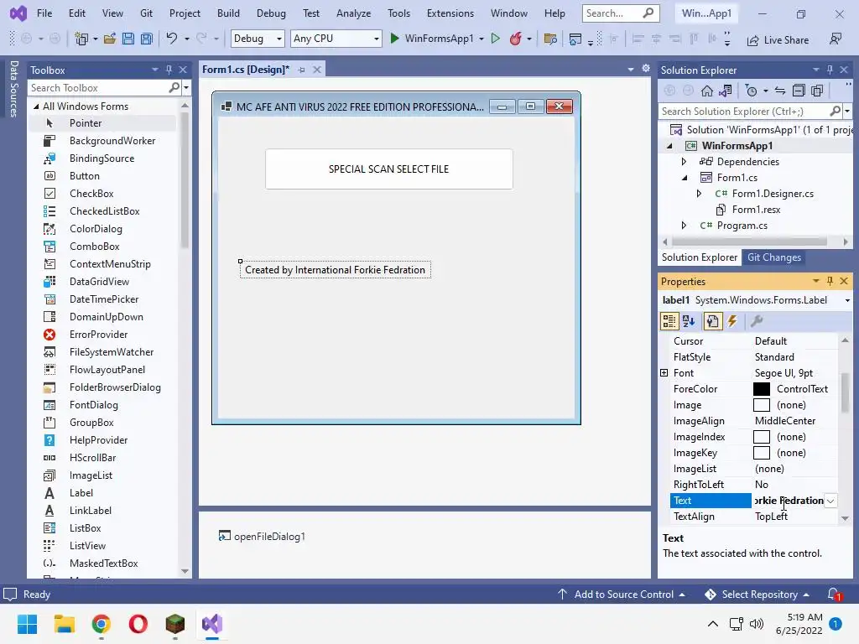Image resolution: width=859 pixels, height=644 pixels.
Task: Toggle pin on Solution Explorer panel
Action: [830, 70]
